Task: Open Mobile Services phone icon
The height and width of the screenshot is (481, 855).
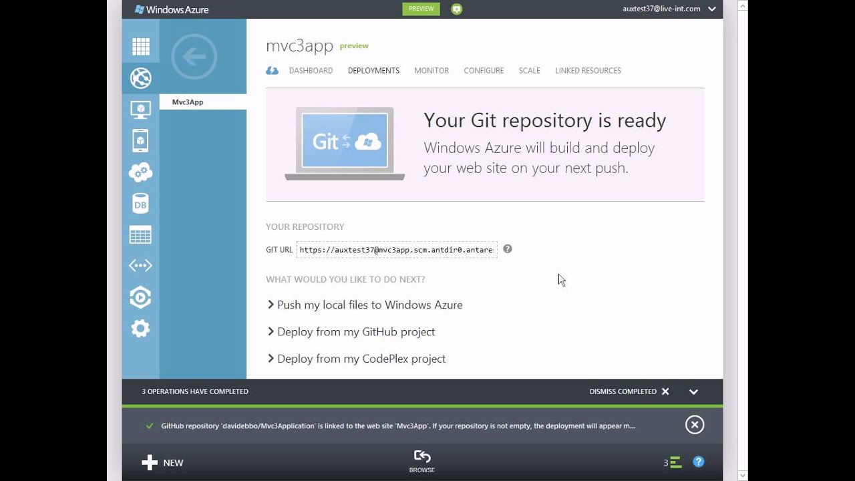Action: click(x=140, y=141)
